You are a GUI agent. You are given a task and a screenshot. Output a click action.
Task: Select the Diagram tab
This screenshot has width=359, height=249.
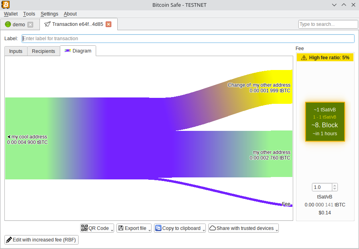[78, 51]
